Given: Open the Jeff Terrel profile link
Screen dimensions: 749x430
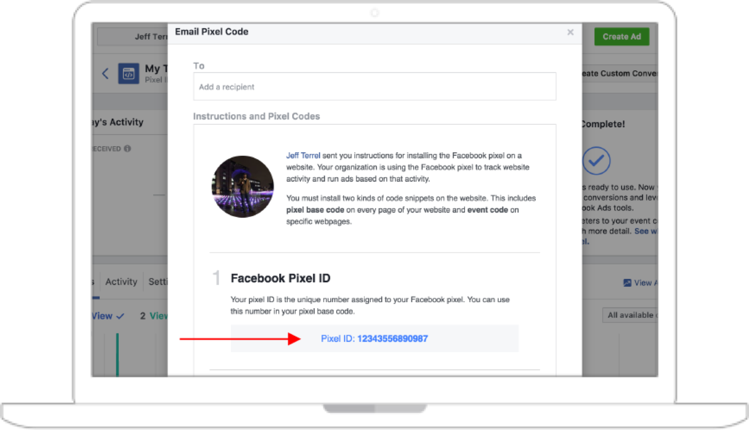Looking at the screenshot, I should 303,156.
